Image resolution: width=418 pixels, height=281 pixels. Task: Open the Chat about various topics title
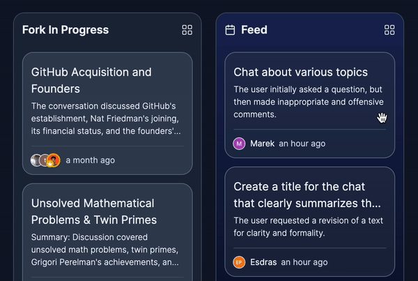point(300,72)
